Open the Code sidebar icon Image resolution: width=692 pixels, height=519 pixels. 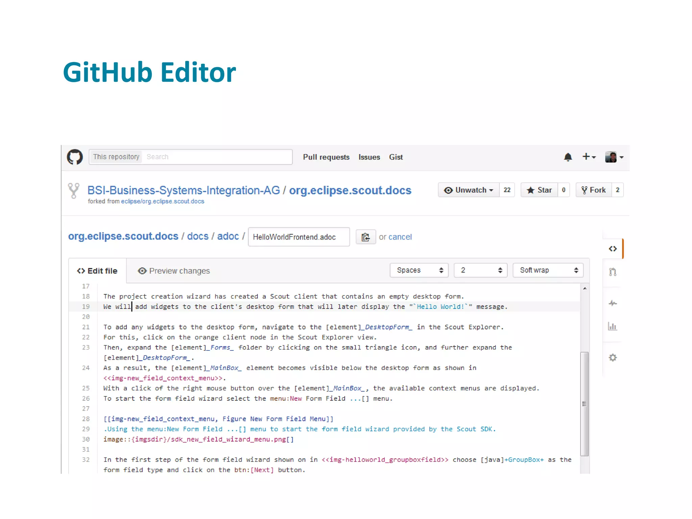pyautogui.click(x=613, y=249)
